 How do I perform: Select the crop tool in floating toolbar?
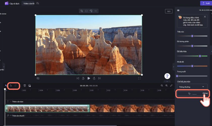pyautogui.click(x=82, y=11)
